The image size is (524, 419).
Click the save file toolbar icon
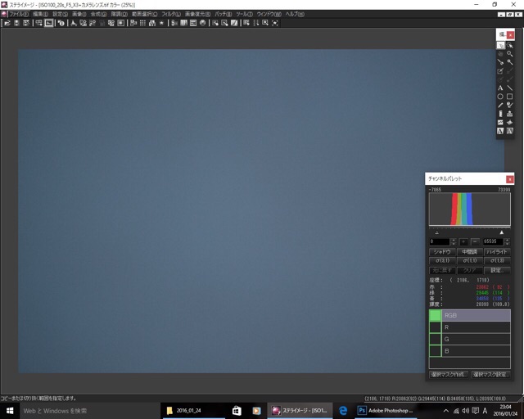[16, 23]
